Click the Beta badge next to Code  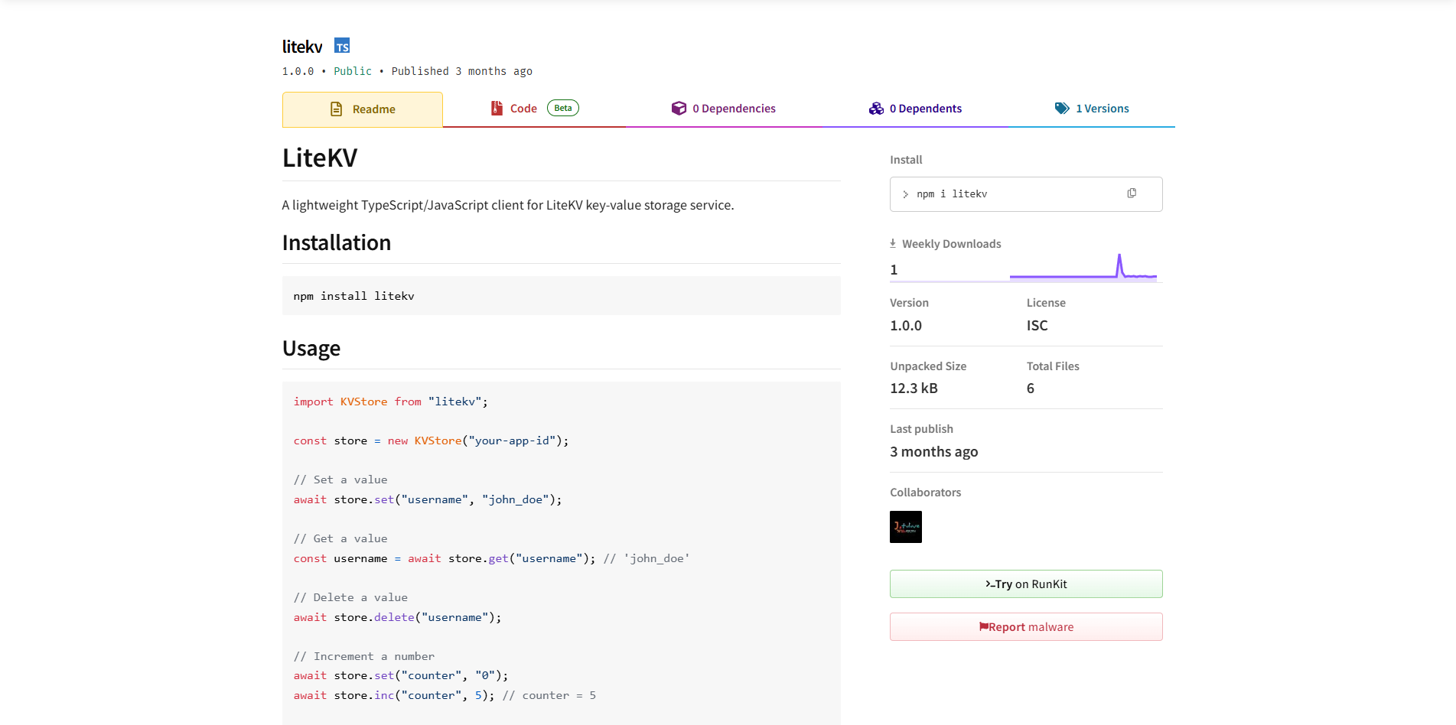tap(563, 108)
